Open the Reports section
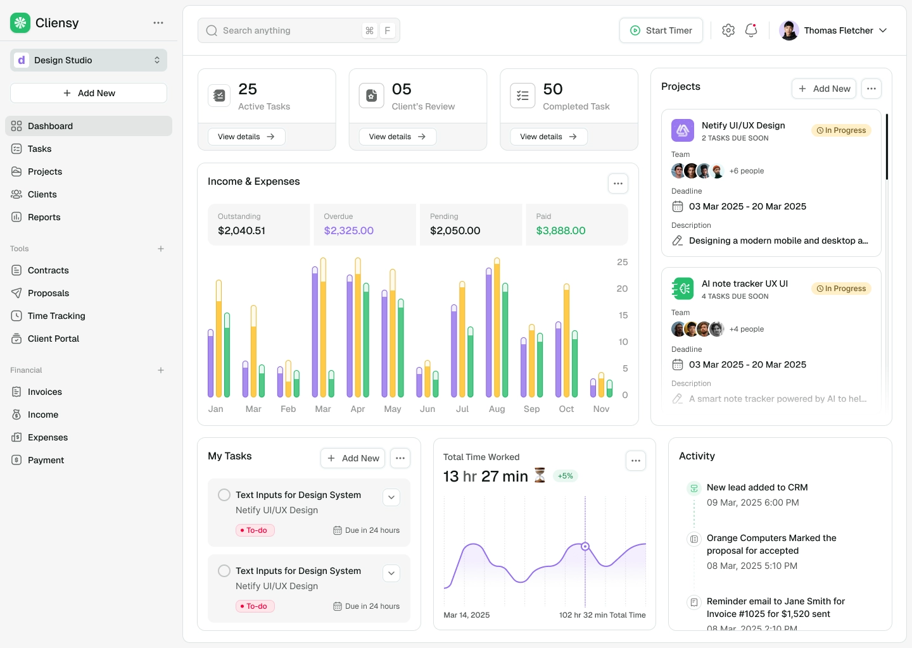912x648 pixels. [43, 217]
